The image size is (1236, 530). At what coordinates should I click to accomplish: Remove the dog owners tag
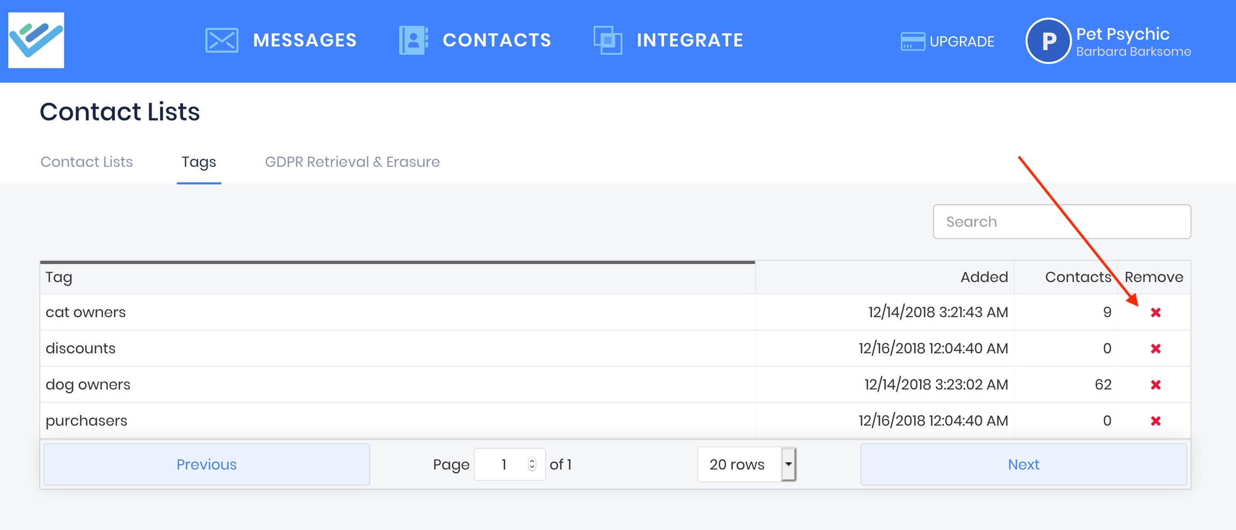(x=1156, y=385)
